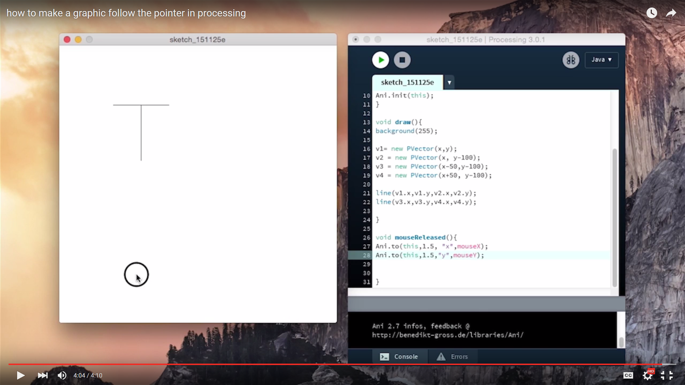Switch to the Console tab
685x385 pixels.
[399, 356]
